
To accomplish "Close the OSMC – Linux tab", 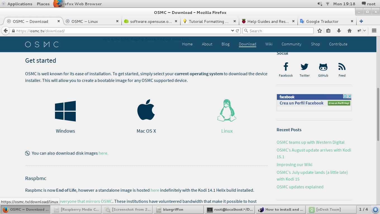I will (x=117, y=21).
